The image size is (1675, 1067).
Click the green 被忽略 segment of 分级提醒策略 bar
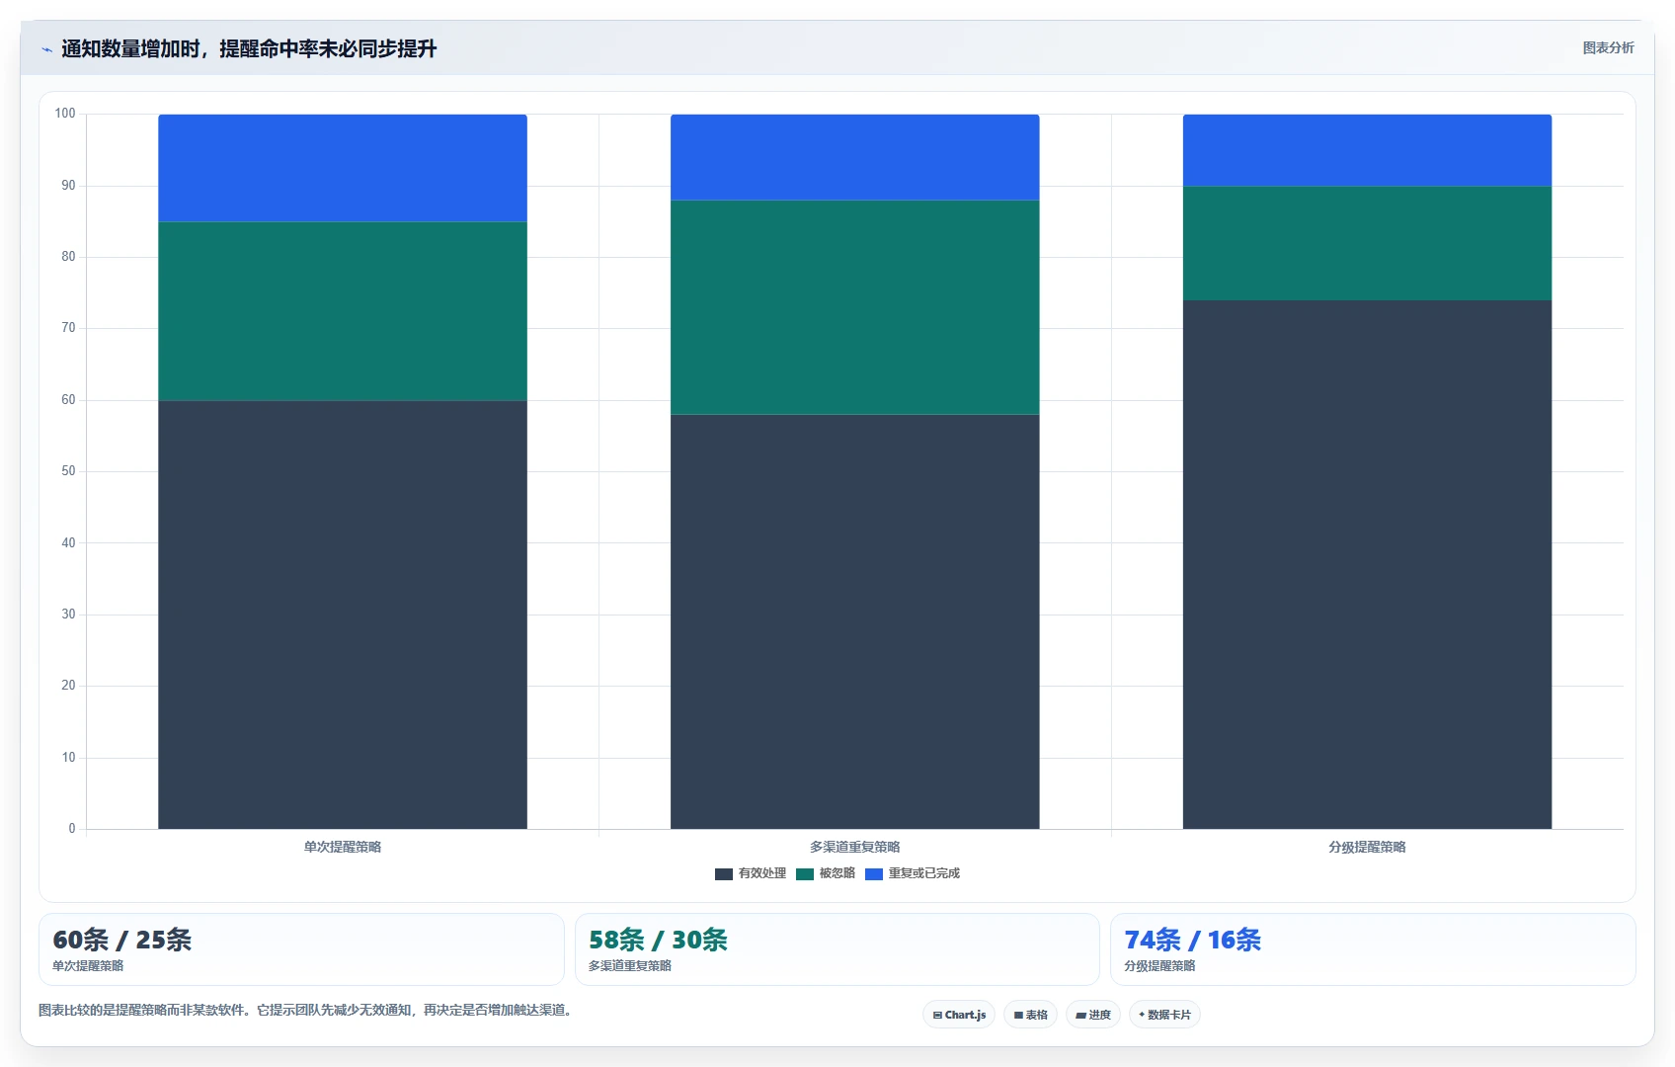[1368, 243]
